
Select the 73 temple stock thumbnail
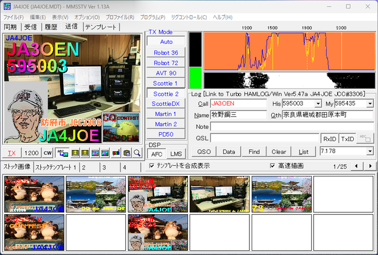(282, 194)
